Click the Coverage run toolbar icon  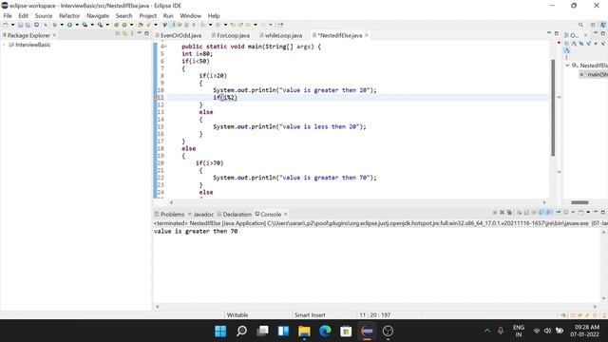85,25
